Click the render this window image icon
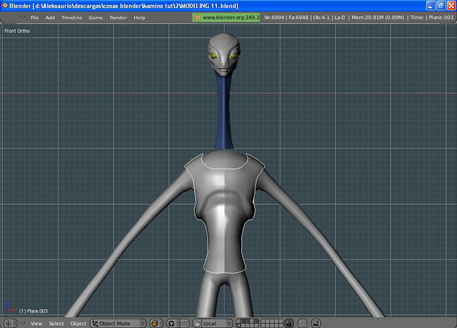This screenshot has height=328, width=457. 316,324
